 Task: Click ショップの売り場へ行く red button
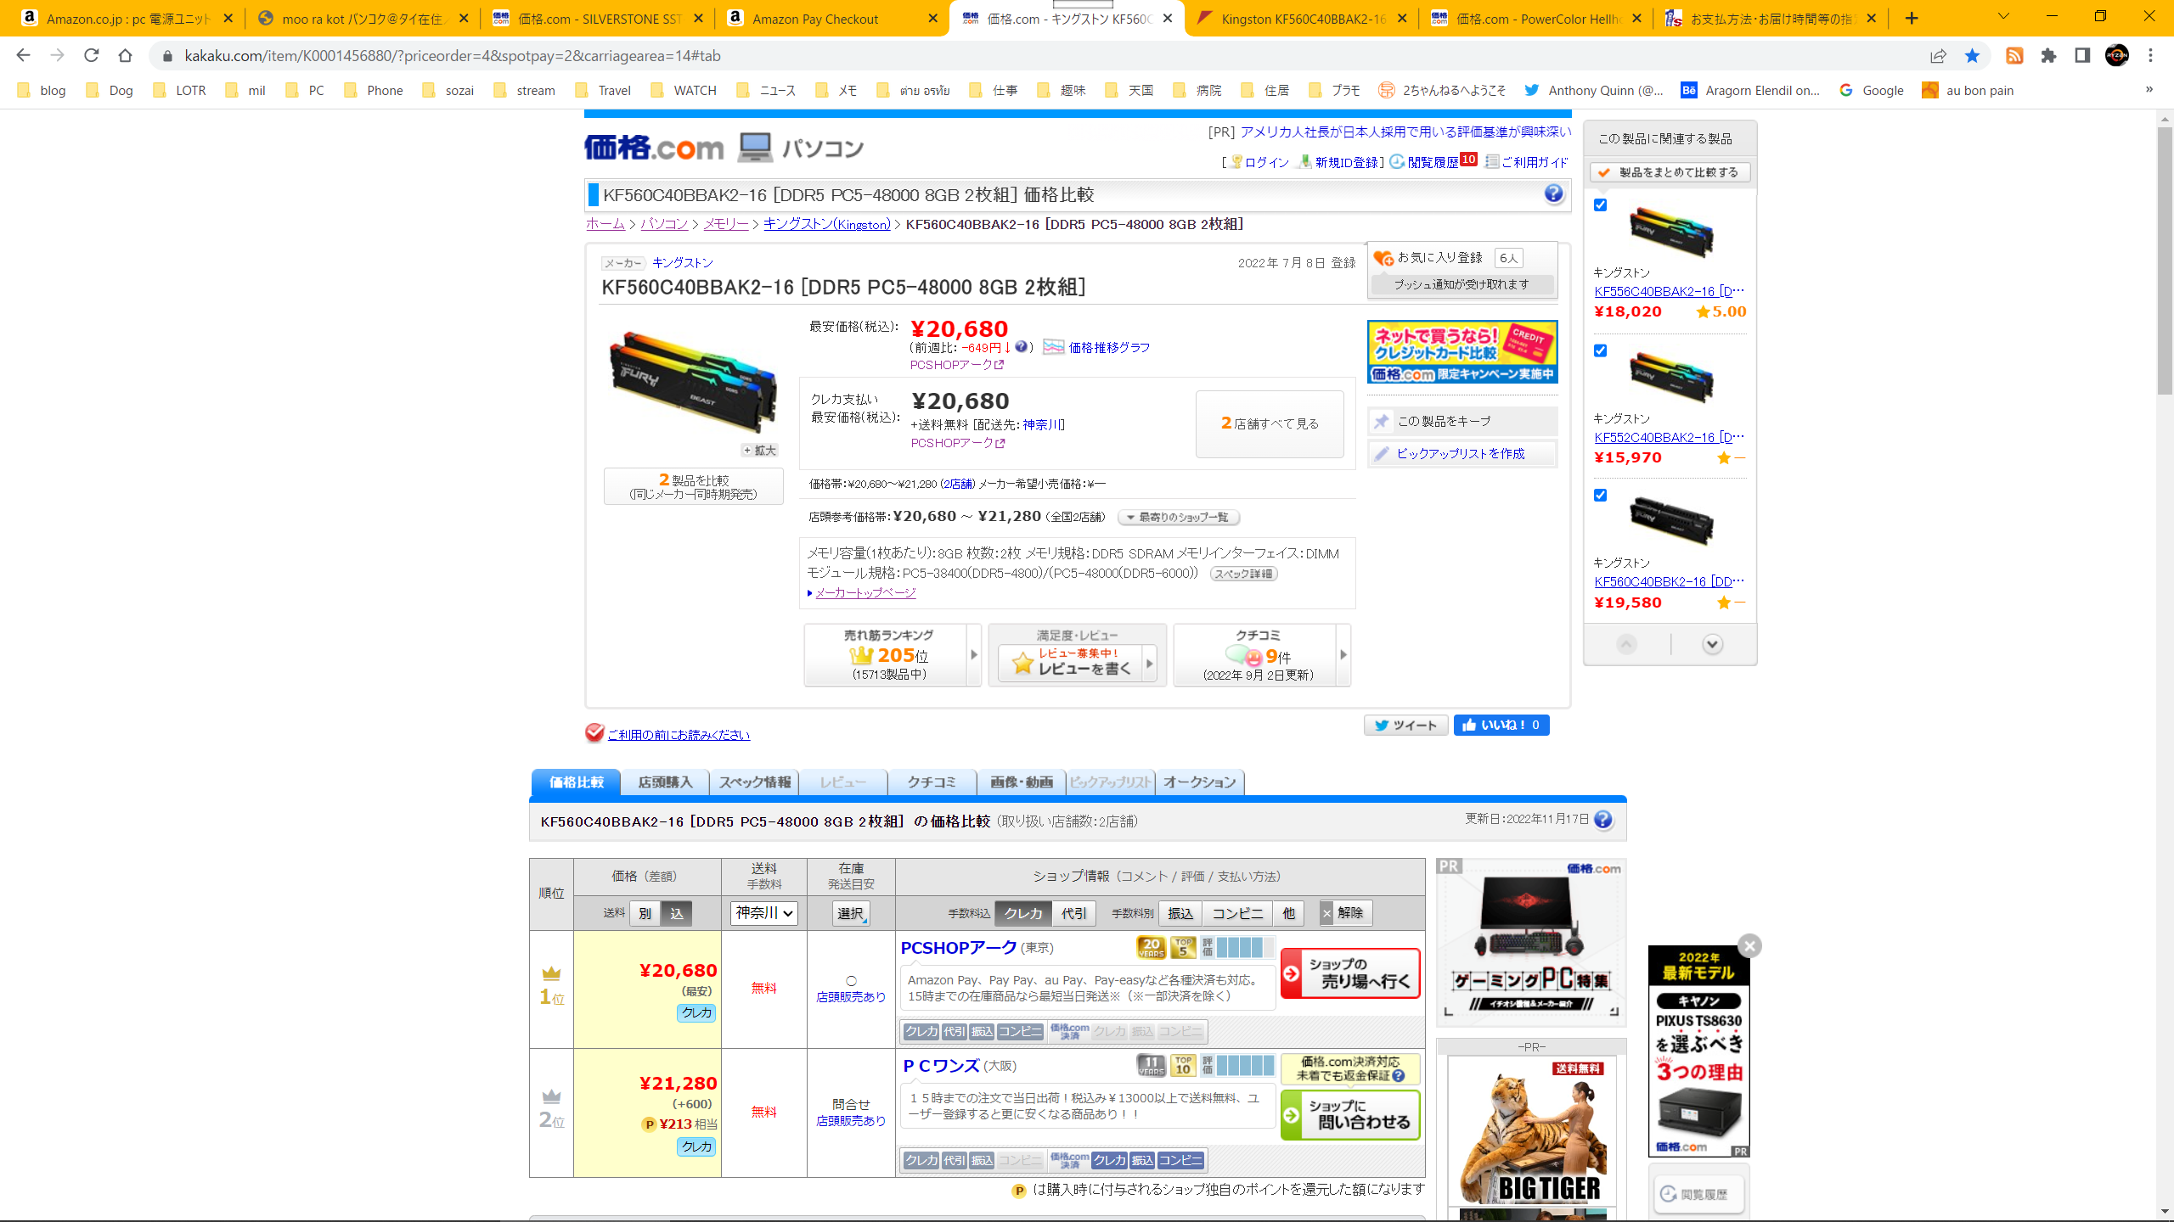[x=1350, y=973]
